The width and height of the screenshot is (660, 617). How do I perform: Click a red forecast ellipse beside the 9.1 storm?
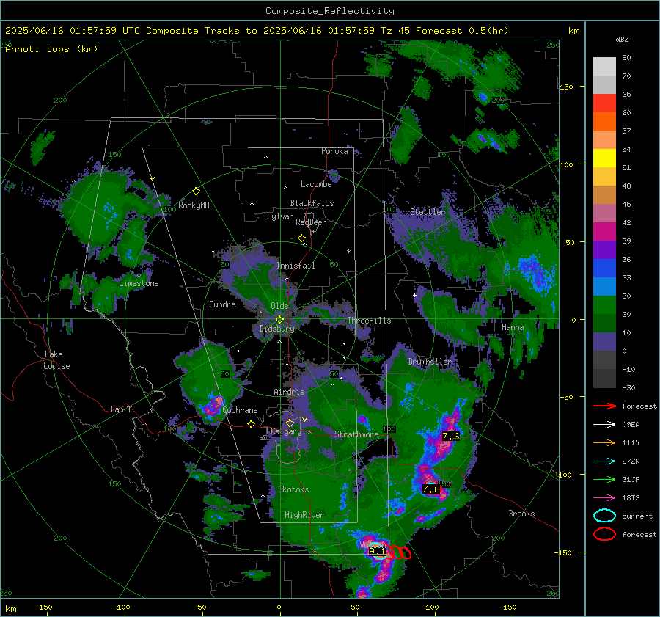[406, 552]
